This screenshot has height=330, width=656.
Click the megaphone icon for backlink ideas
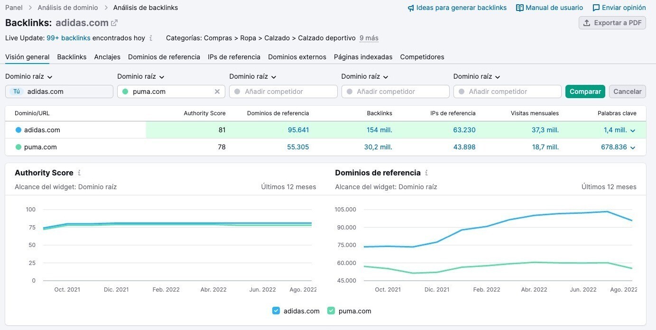click(x=411, y=8)
